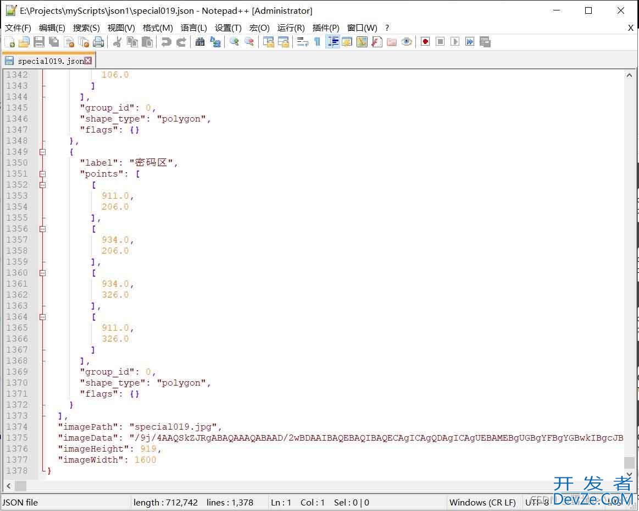639x511 pixels.
Task: Run macro multiple times icon
Action: coord(470,42)
